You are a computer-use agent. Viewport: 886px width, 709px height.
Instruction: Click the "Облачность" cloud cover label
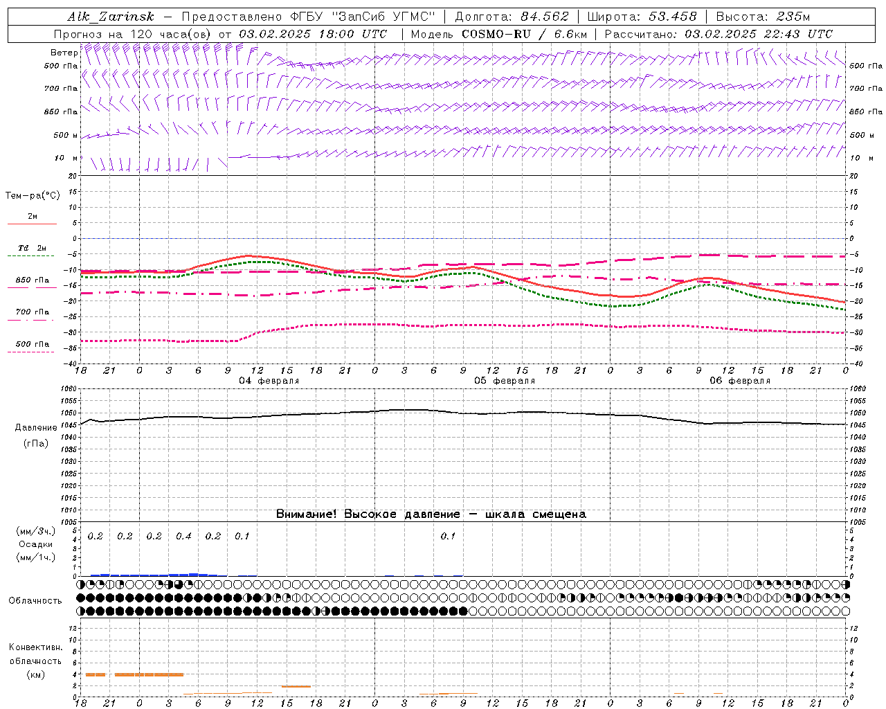35,601
